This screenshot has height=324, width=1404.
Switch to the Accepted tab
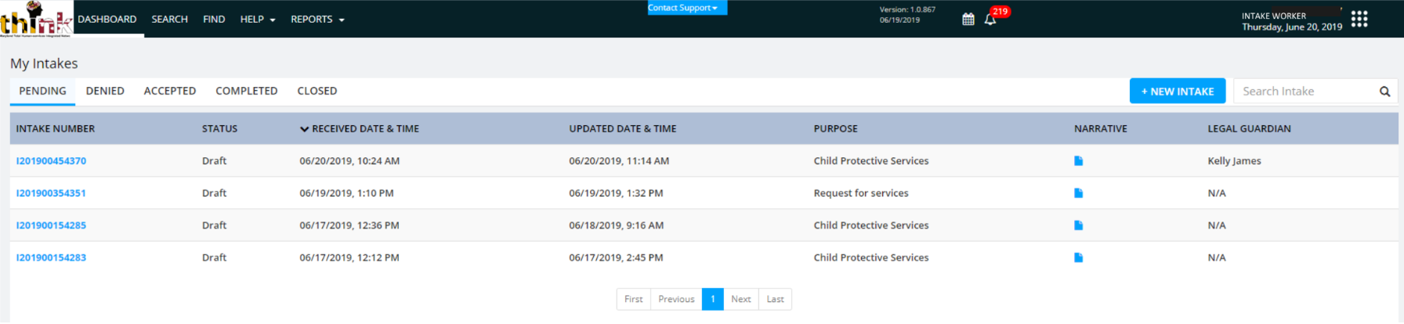tap(170, 92)
